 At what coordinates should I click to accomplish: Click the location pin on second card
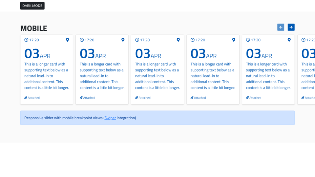[123, 40]
